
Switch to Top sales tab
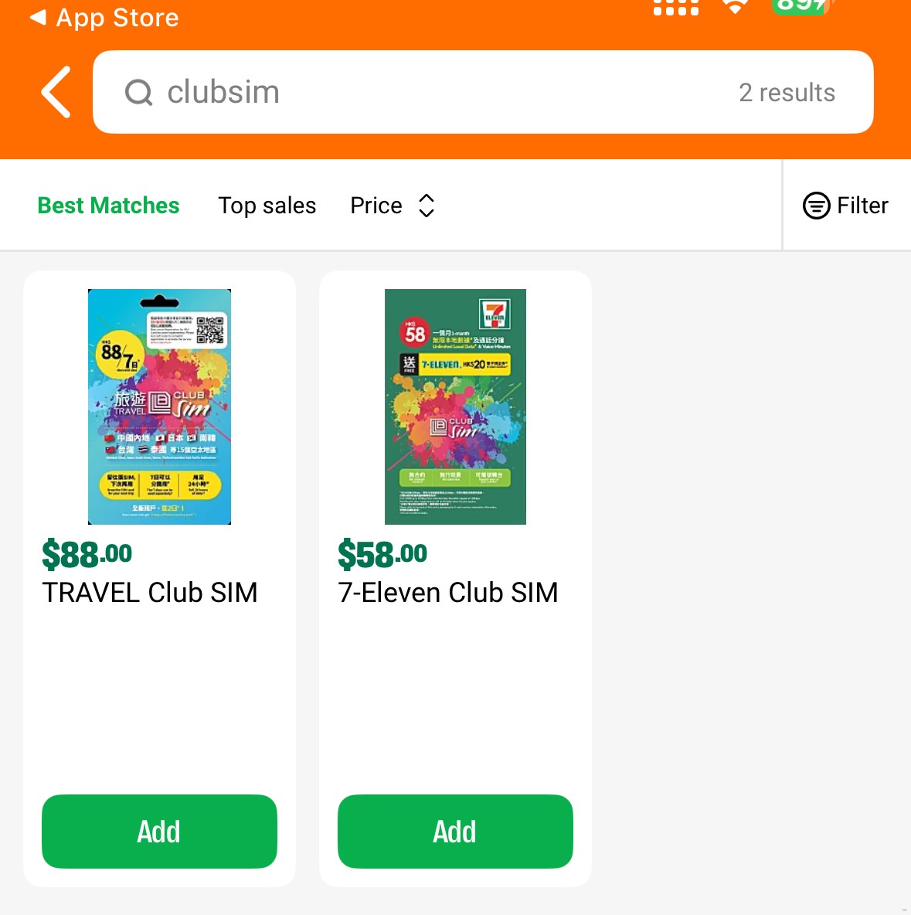tap(267, 206)
